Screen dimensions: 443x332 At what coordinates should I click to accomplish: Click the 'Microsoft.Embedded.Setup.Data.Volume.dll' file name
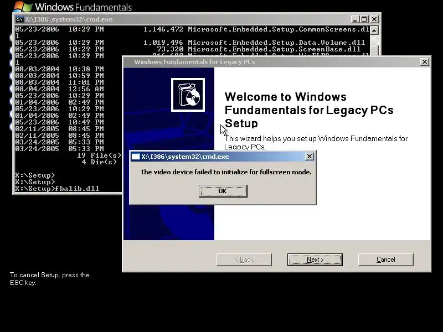coord(276,43)
